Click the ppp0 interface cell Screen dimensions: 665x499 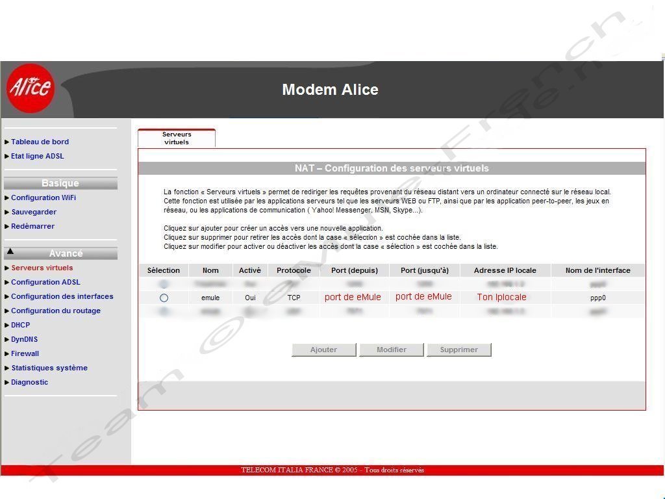coord(598,298)
